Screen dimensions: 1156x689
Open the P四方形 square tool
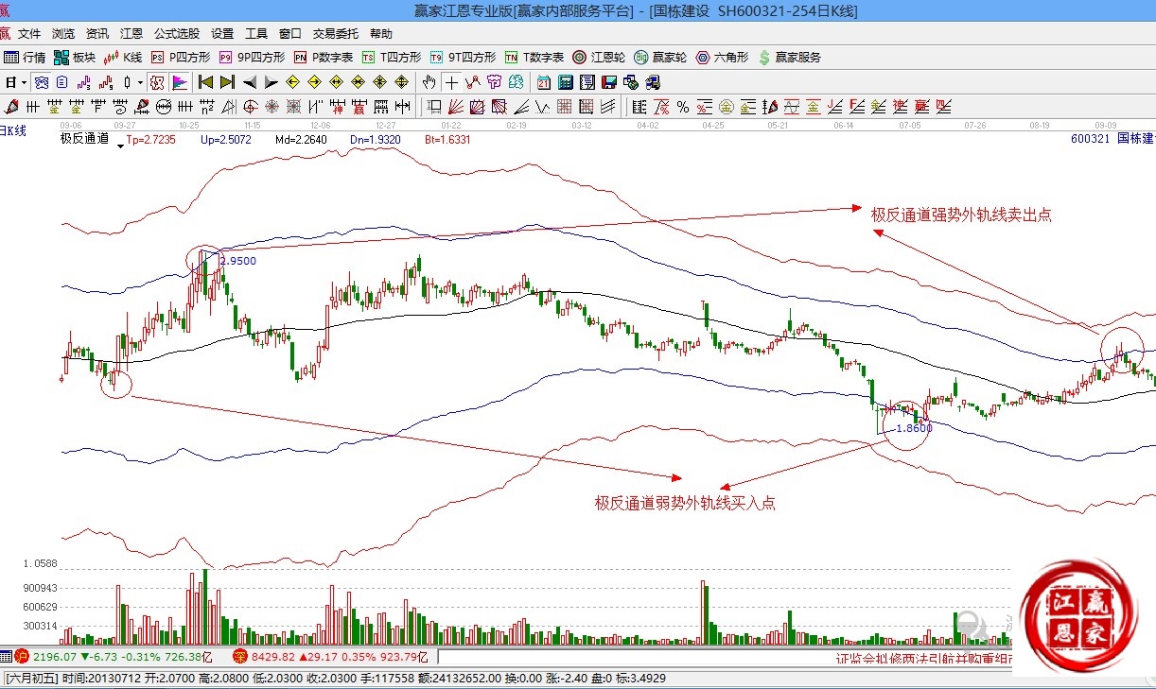pyautogui.click(x=181, y=58)
